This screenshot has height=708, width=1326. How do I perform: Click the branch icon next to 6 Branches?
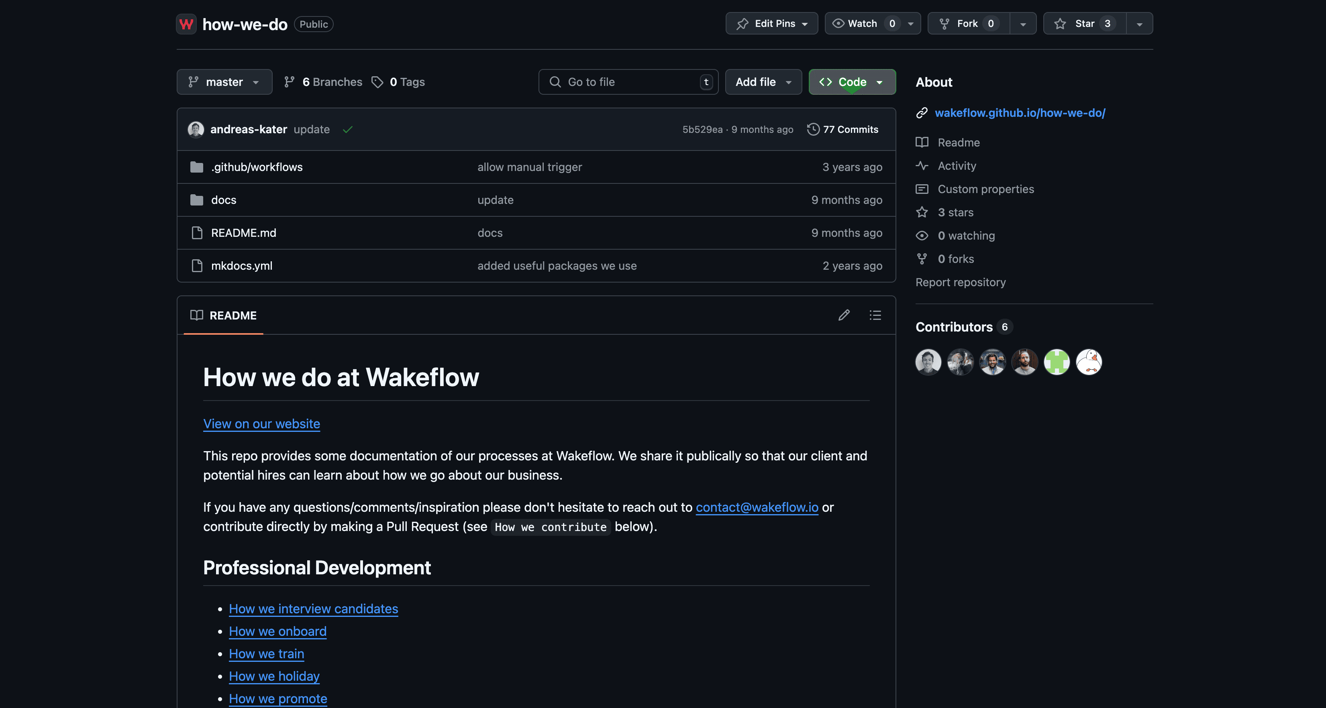289,82
